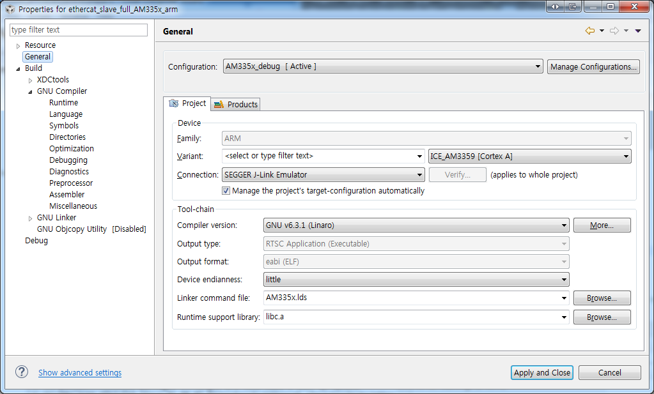Expand the Resource tree node
The height and width of the screenshot is (394, 654).
click(18, 46)
